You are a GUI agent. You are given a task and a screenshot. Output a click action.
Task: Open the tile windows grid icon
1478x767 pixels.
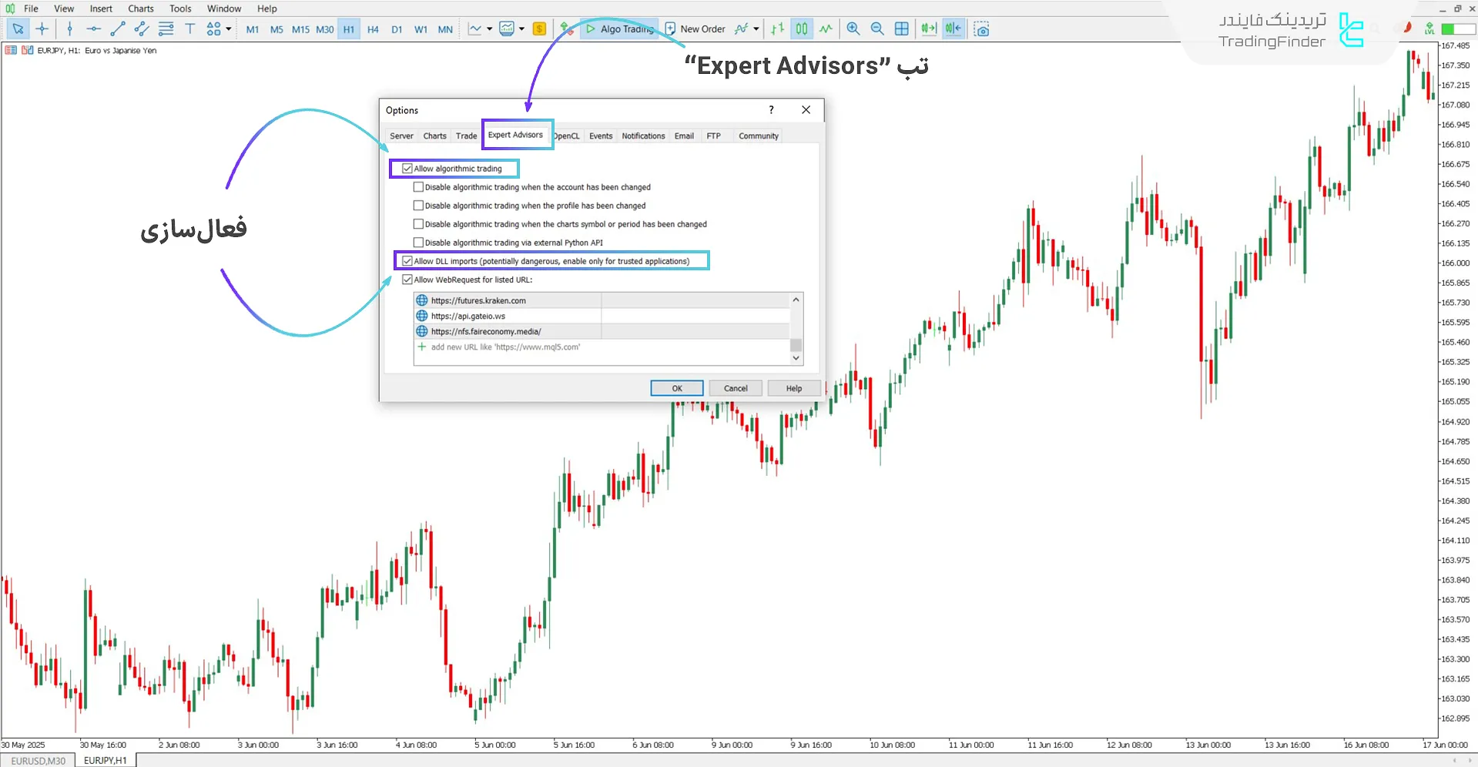[901, 29]
